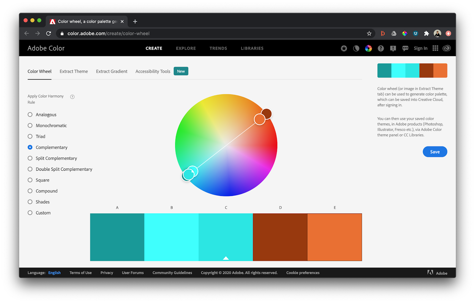Pick the Split Complementary harmony rule
Viewport: 475px width, 303px height.
coord(30,158)
